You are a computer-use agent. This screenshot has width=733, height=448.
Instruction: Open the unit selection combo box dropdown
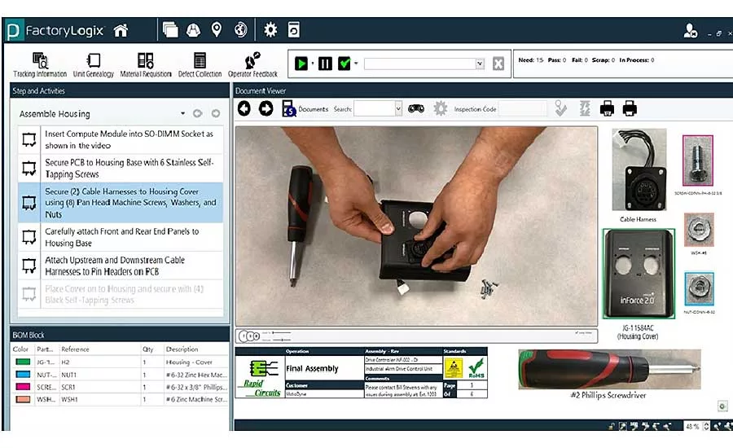point(480,64)
